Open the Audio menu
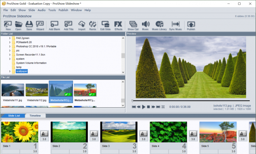Viewport: 256px width, 154px height. 42,10
